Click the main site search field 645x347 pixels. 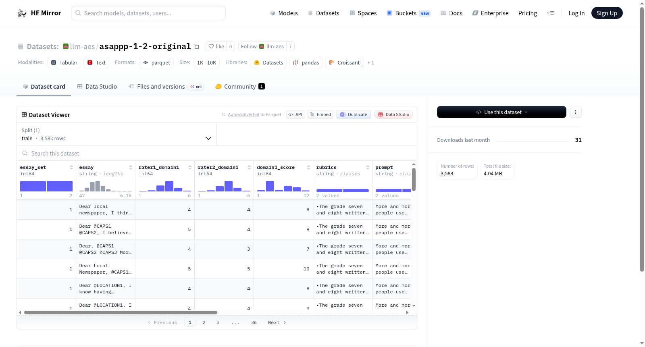(x=148, y=13)
